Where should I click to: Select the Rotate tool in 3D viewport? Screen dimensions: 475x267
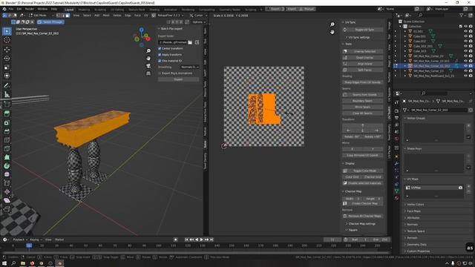[7, 58]
